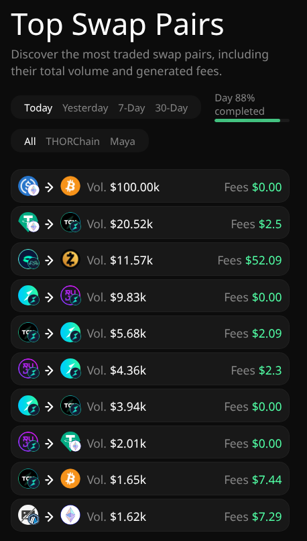
Task: Click the Tether icon in the $20.52k row
Action: pyautogui.click(x=28, y=223)
